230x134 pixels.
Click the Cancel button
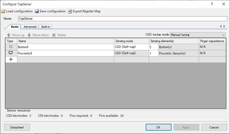tap(214, 127)
